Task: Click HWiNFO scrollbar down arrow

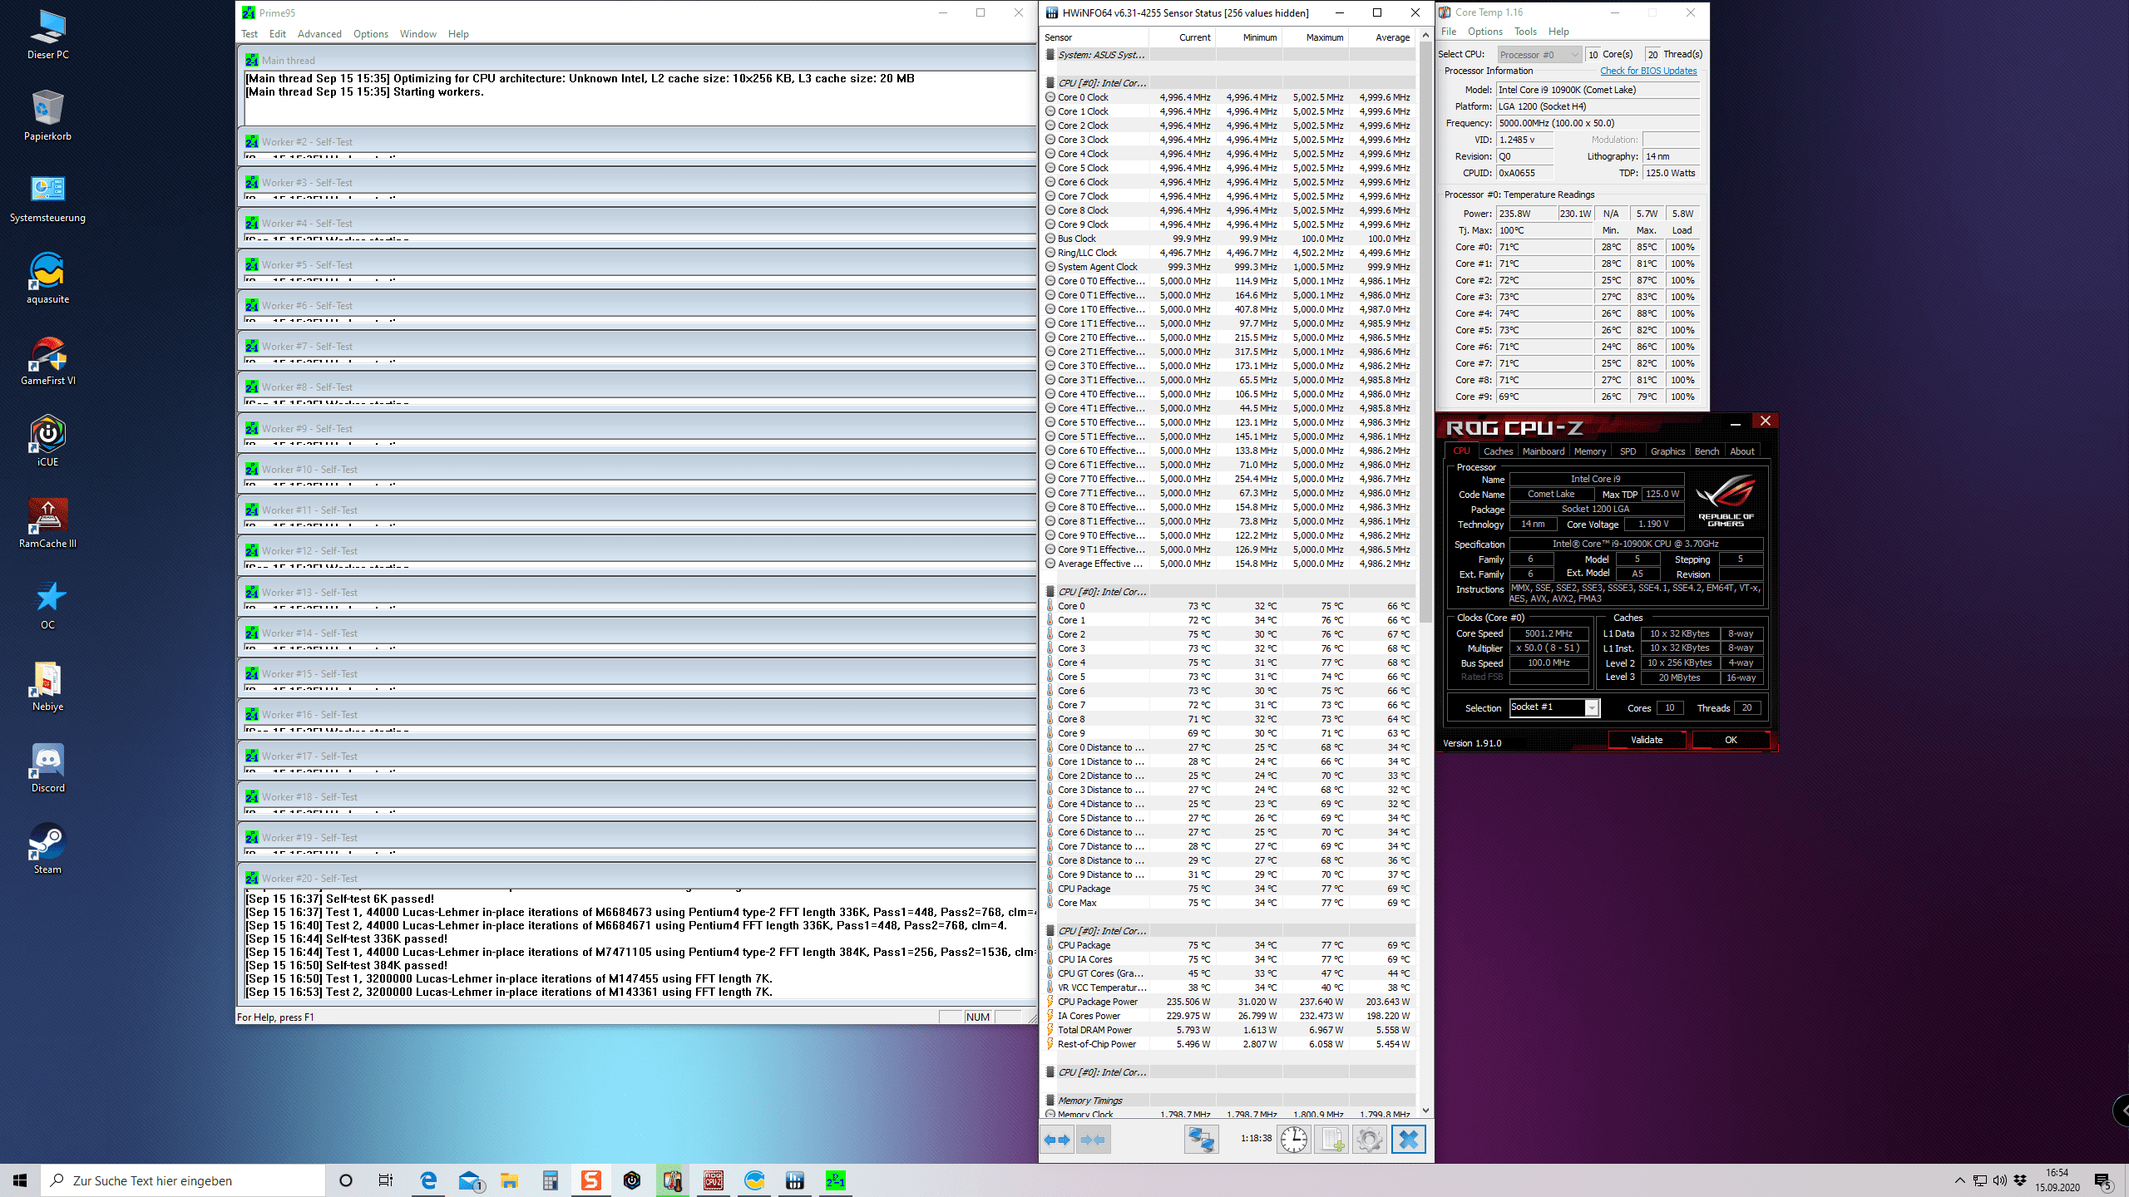Action: pos(1425,1110)
